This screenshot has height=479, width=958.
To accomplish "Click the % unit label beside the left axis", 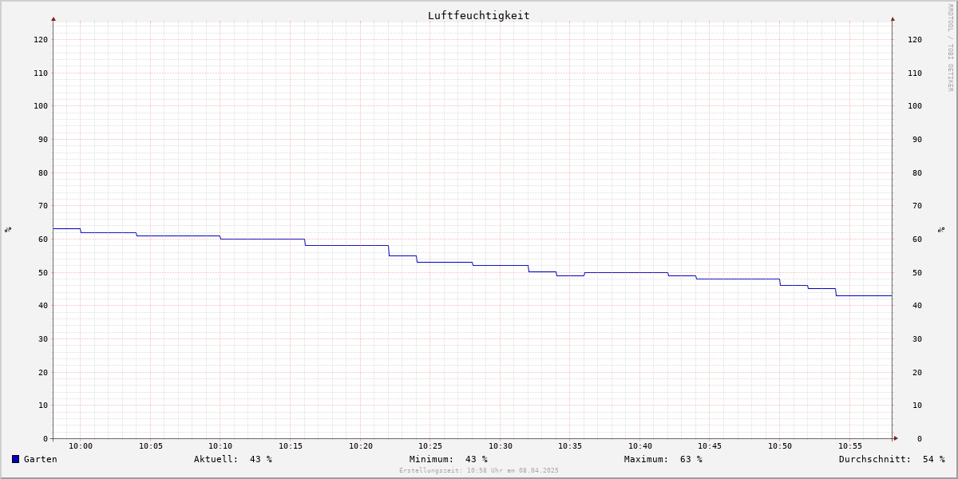I will pos(8,229).
